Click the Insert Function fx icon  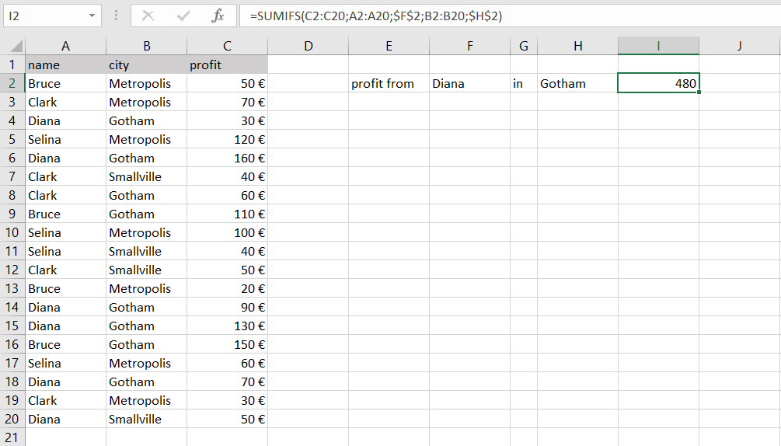click(x=218, y=16)
